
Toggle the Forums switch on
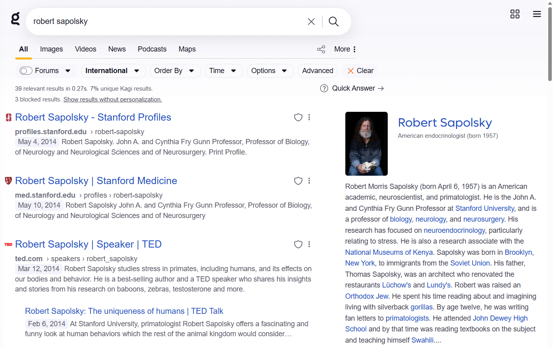coord(26,71)
